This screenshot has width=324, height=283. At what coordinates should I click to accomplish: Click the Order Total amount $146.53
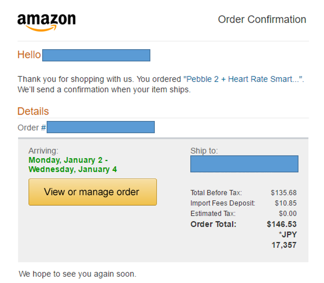tap(282, 224)
